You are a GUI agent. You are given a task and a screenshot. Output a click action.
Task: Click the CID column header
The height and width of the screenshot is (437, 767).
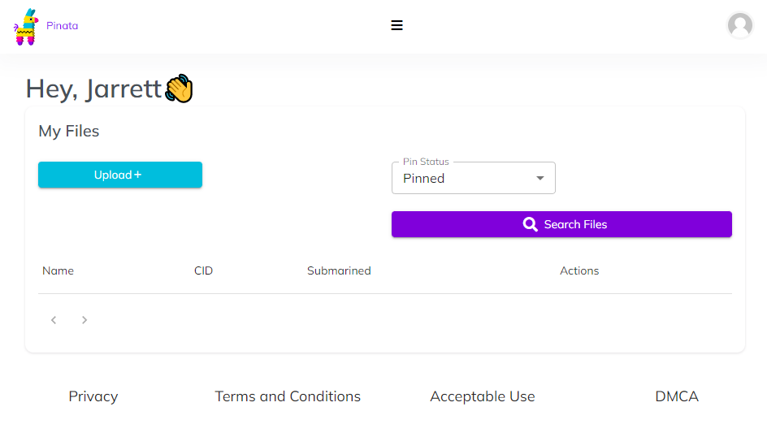[203, 270]
